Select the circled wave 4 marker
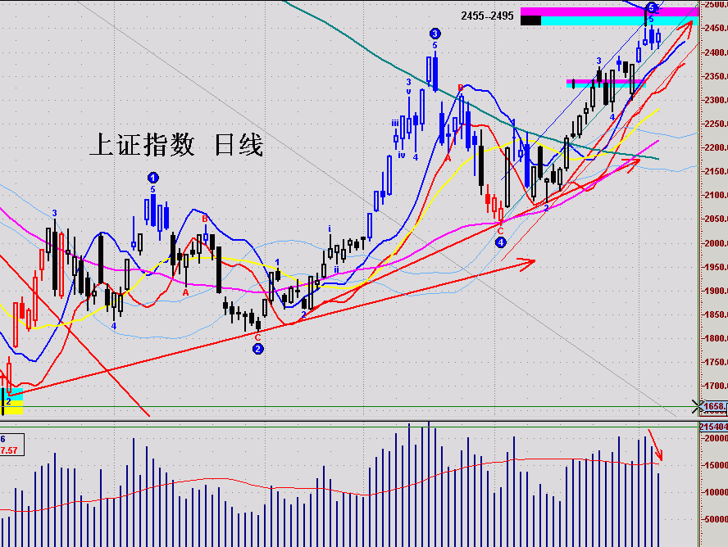 point(501,242)
